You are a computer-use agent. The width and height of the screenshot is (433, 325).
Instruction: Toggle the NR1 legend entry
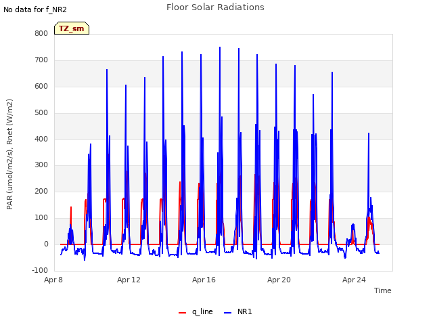237,311
